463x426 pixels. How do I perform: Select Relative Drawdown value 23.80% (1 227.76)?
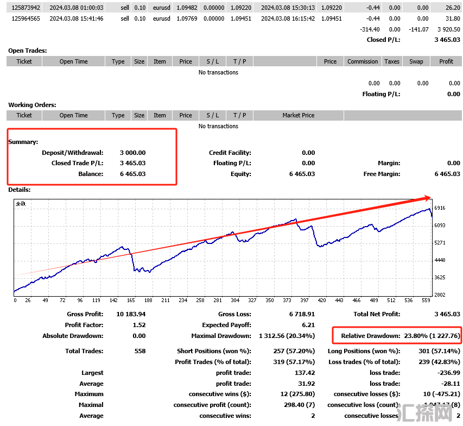point(432,336)
